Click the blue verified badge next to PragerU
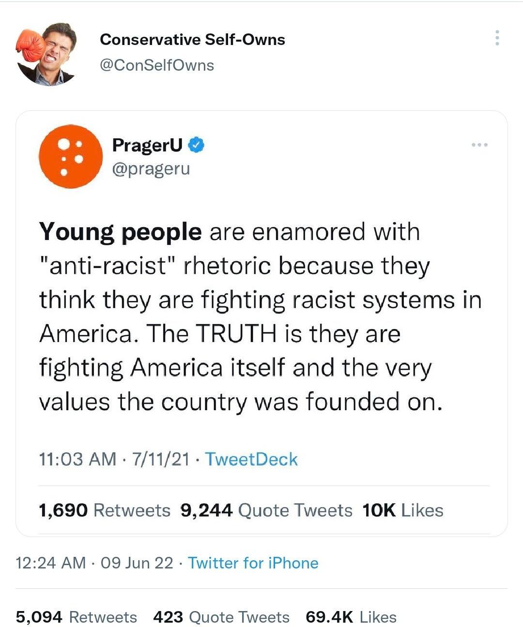The image size is (523, 627). tap(196, 145)
